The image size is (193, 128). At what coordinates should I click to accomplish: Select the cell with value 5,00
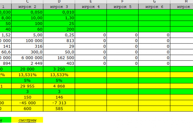tap(27, 35)
